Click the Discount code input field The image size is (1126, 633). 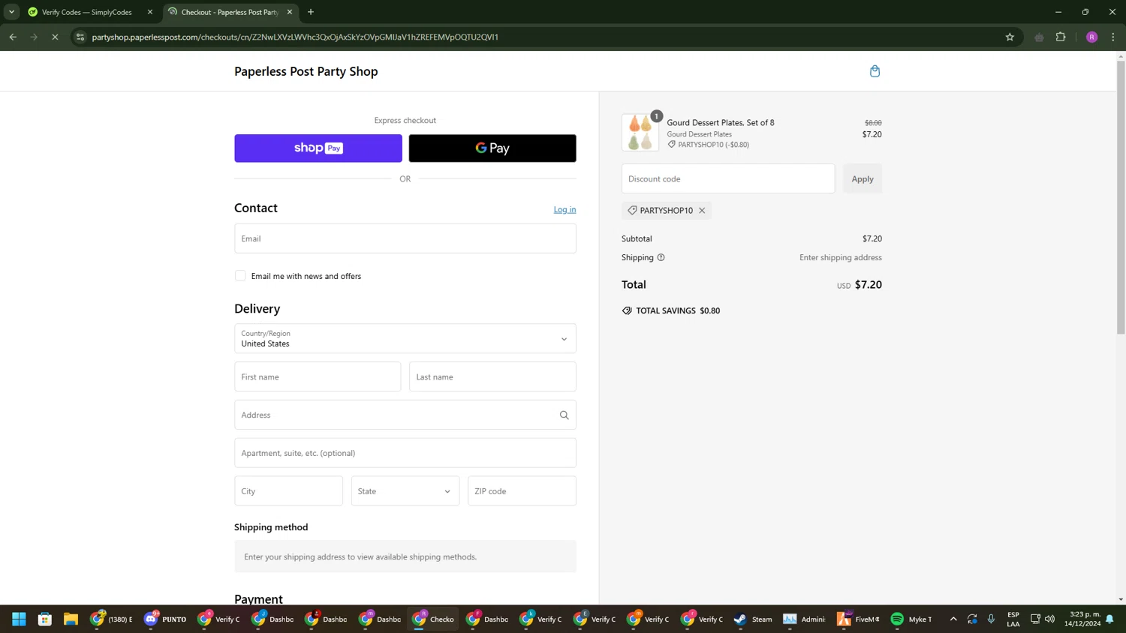click(727, 178)
